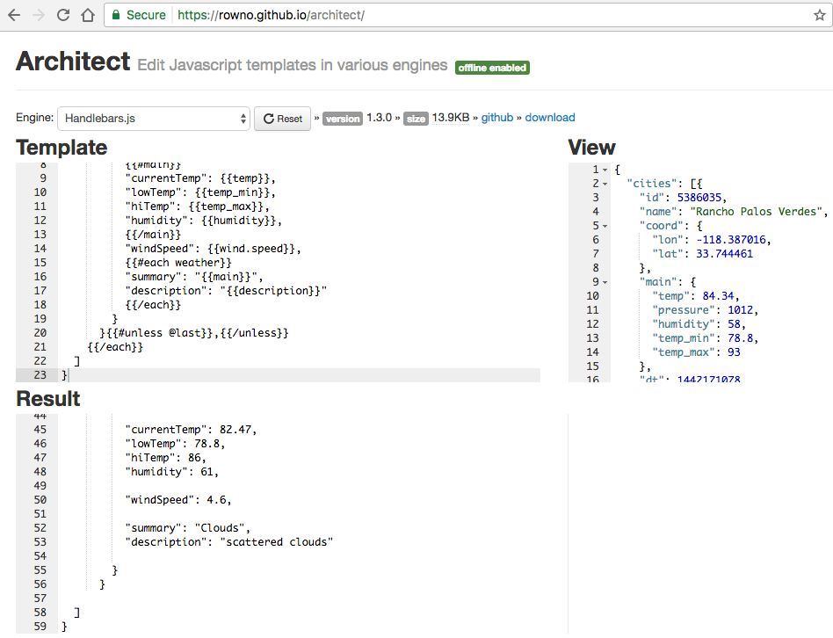Click the gray "size" badge in the toolbar
Image resolution: width=833 pixels, height=638 pixels.
point(416,118)
